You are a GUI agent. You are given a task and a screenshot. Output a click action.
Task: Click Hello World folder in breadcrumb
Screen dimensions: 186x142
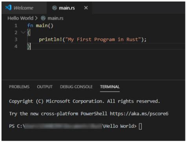point(20,18)
